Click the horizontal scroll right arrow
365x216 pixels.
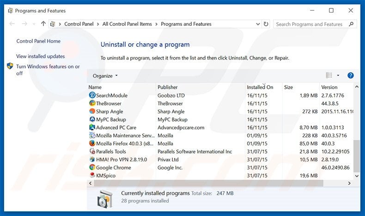(x=349, y=183)
